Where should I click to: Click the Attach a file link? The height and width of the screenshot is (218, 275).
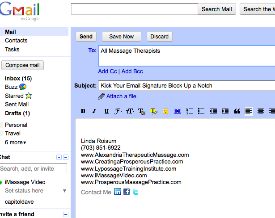[121, 96]
